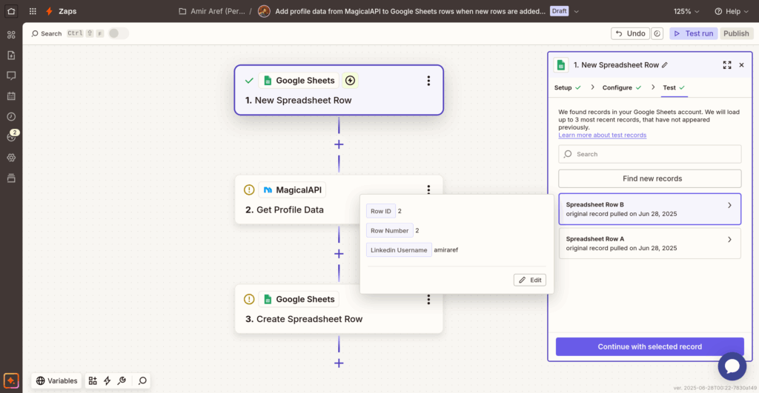
Task: Go to the home icon
Action: coord(10,11)
